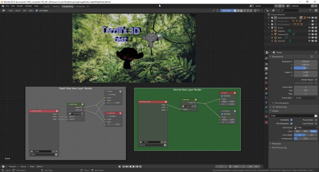This screenshot has width=319, height=172.
Task: Switch to the Layout workspace tab
Action: pyautogui.click(x=47, y=6)
